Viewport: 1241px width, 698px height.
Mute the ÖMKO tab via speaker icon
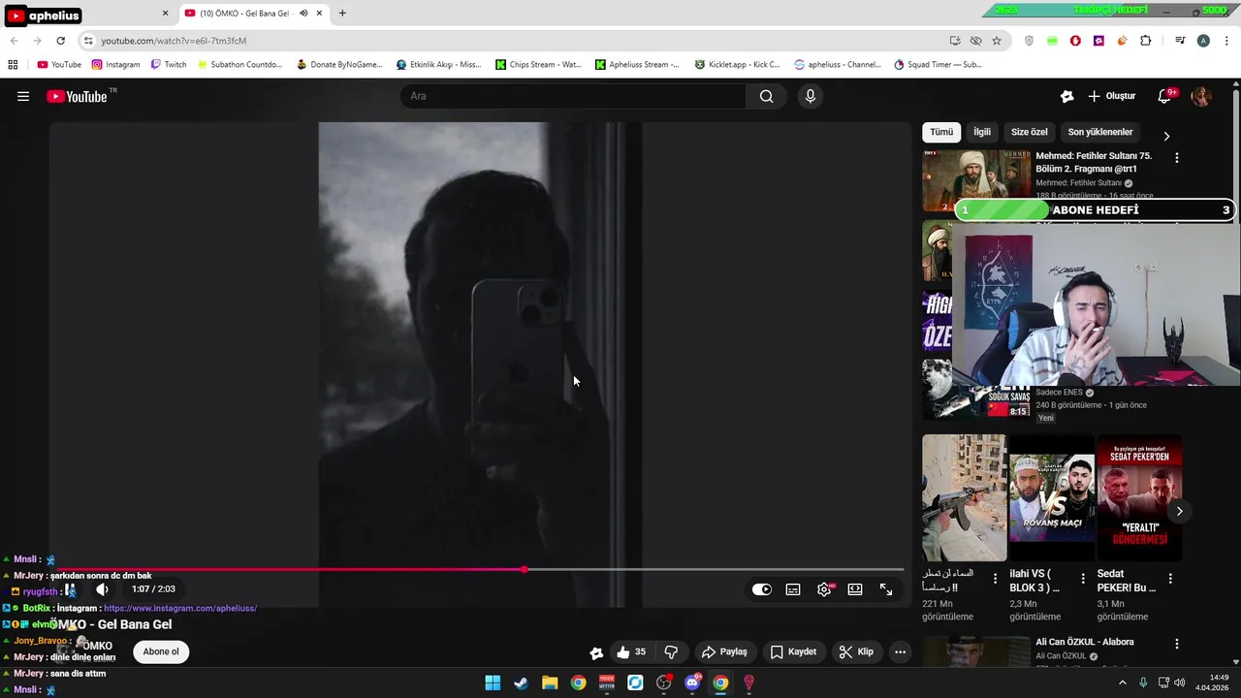pyautogui.click(x=303, y=14)
